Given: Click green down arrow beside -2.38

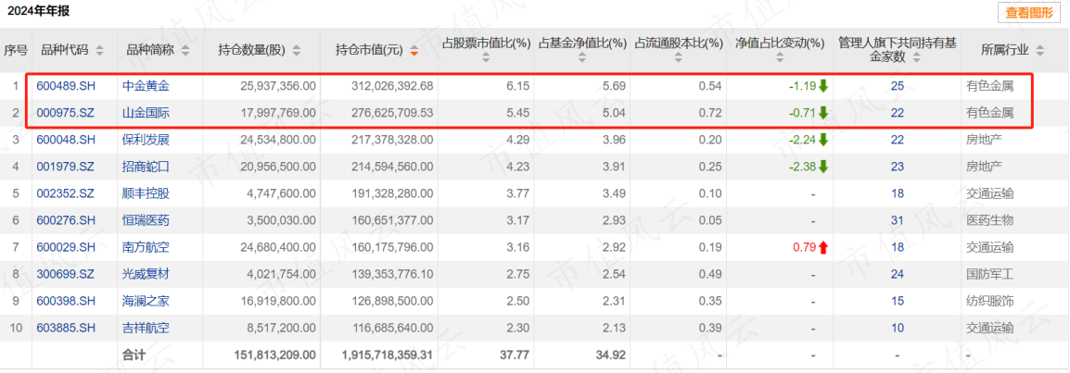Looking at the screenshot, I should (823, 167).
